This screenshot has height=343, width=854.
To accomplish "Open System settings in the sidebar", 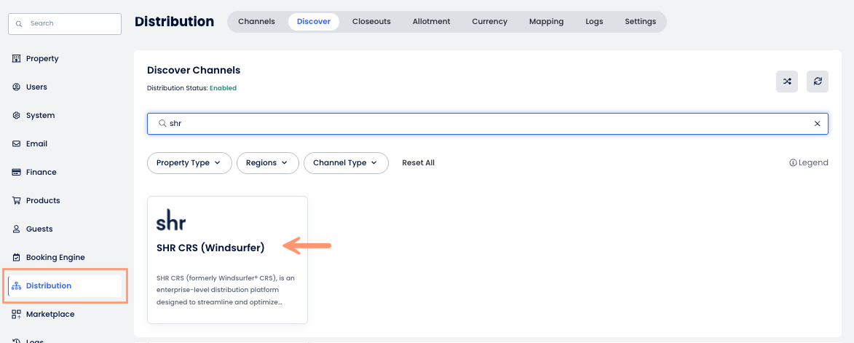I will click(x=40, y=115).
